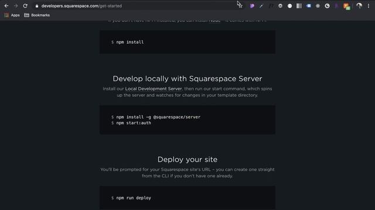Click 'Develop locally with Squarespace Server' heading
This screenshot has width=375, height=210.
187,79
